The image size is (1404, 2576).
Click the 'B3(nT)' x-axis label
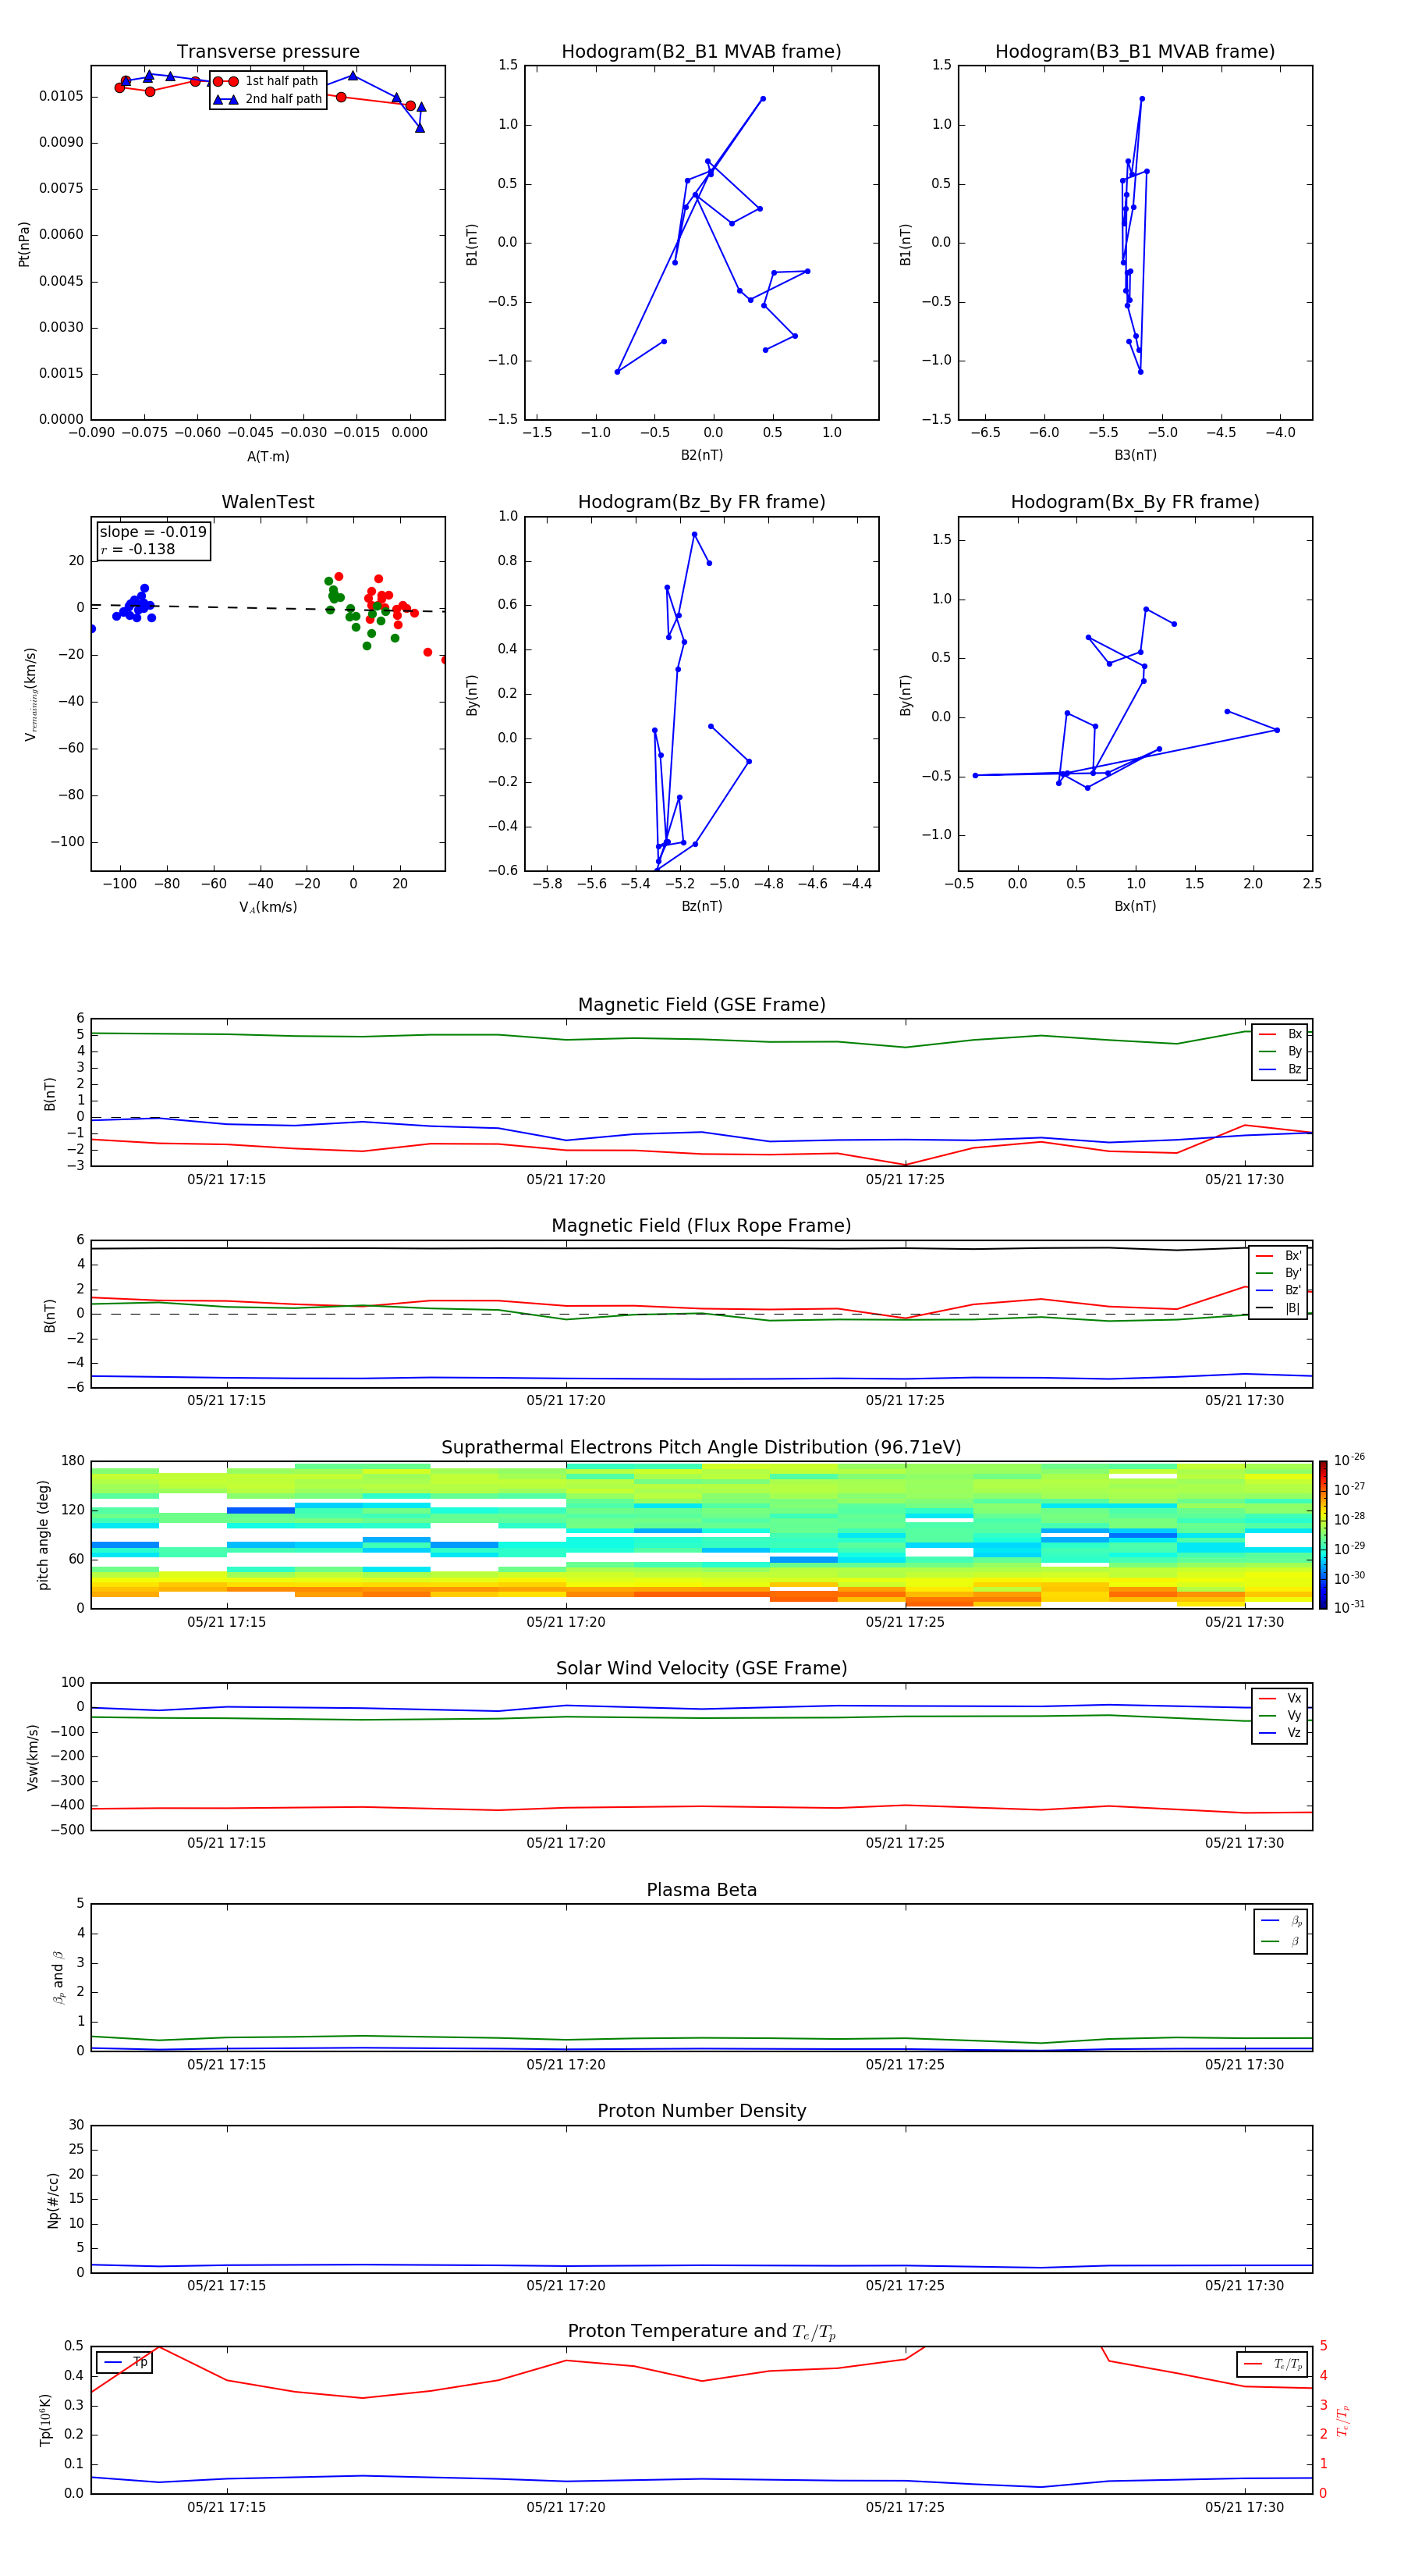click(1135, 455)
